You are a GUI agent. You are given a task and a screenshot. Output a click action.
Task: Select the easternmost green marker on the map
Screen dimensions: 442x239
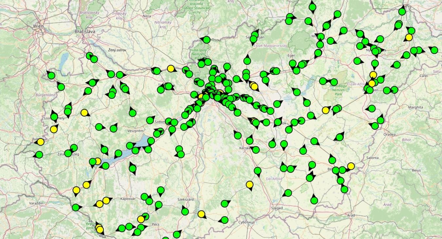click(x=434, y=50)
